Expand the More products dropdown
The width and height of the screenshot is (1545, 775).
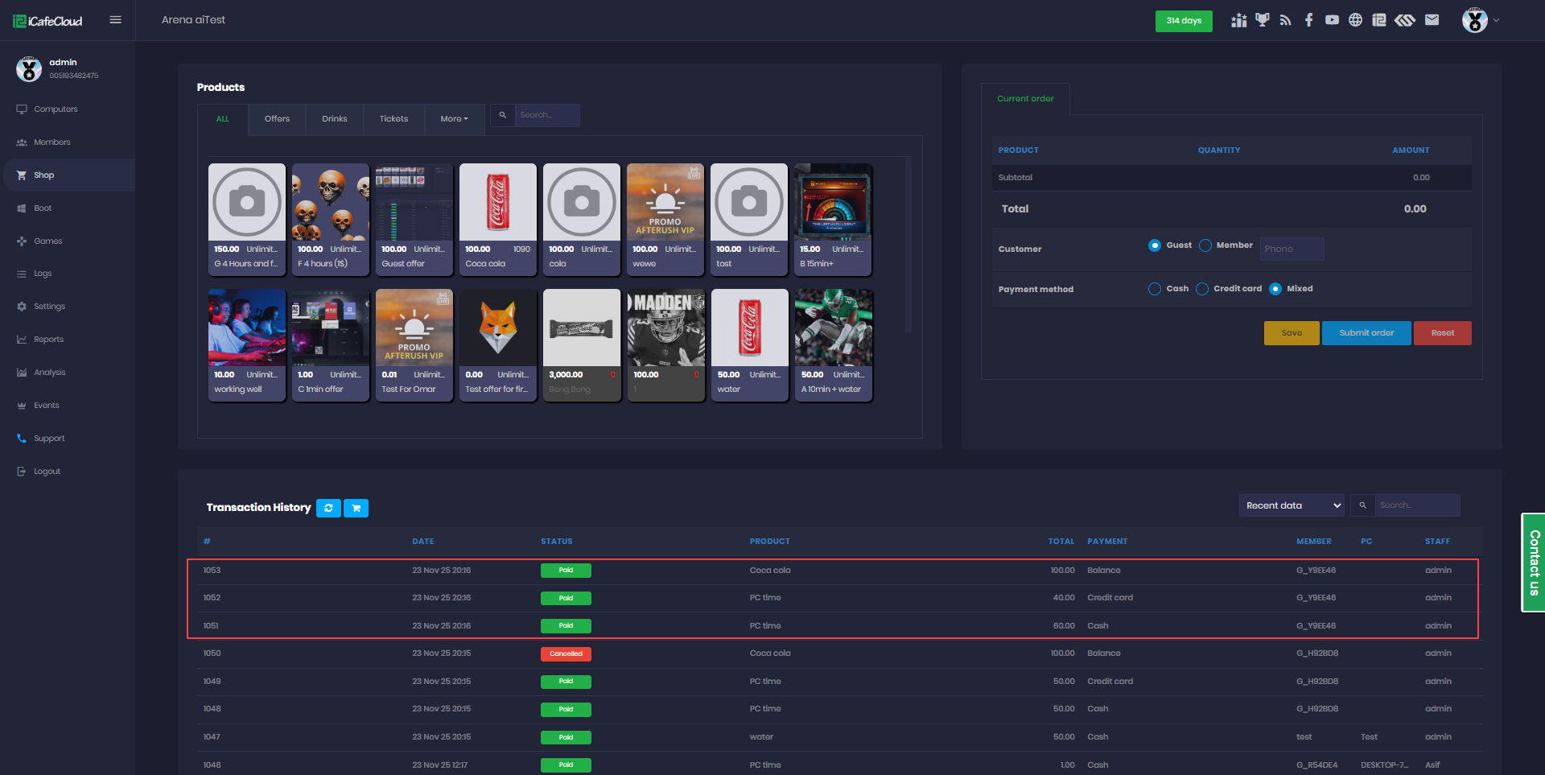point(454,119)
